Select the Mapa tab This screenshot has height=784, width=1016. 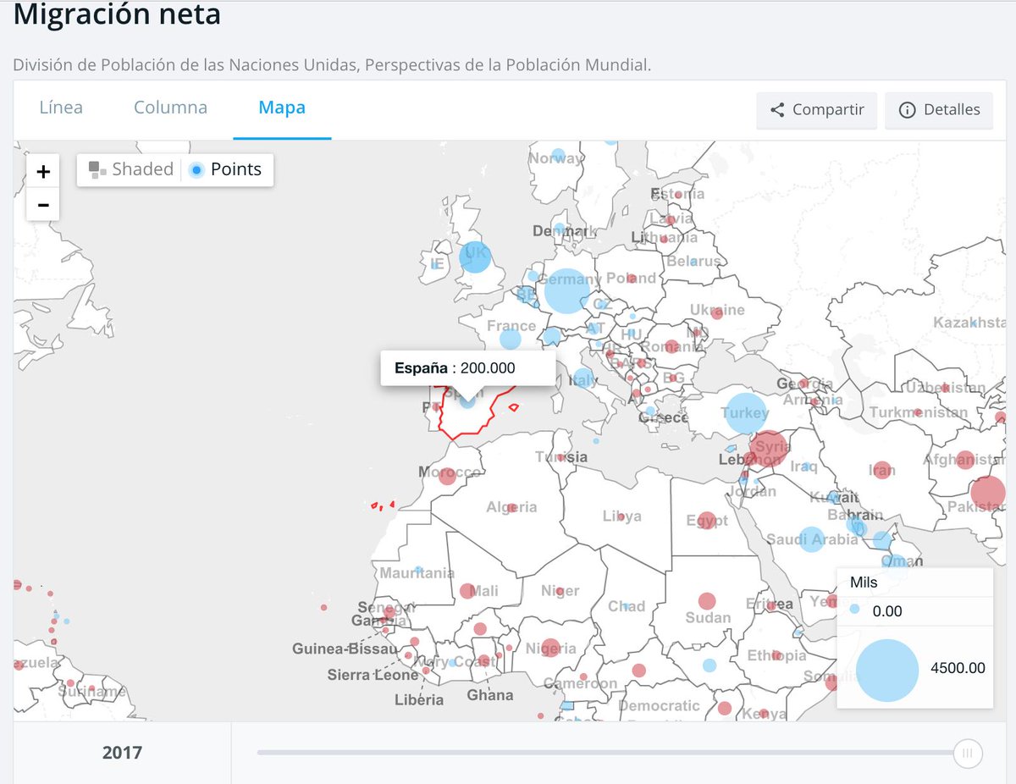click(282, 108)
